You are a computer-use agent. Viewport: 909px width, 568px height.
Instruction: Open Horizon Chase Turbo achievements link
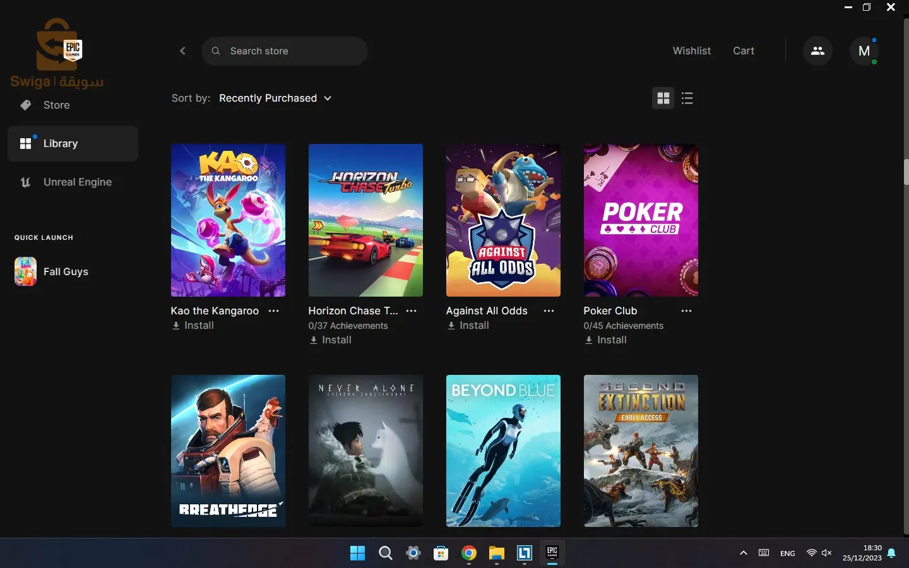pyautogui.click(x=348, y=326)
